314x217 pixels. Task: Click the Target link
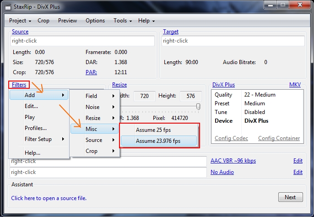171,32
